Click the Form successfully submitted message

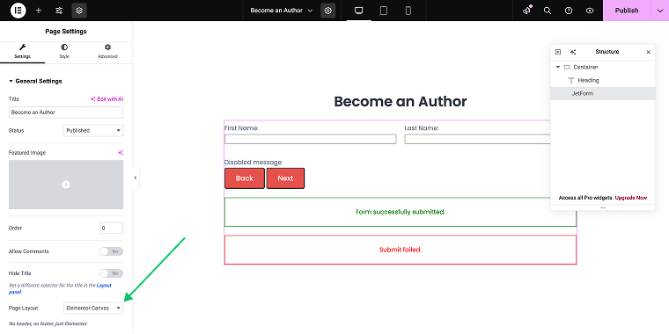[x=401, y=212]
